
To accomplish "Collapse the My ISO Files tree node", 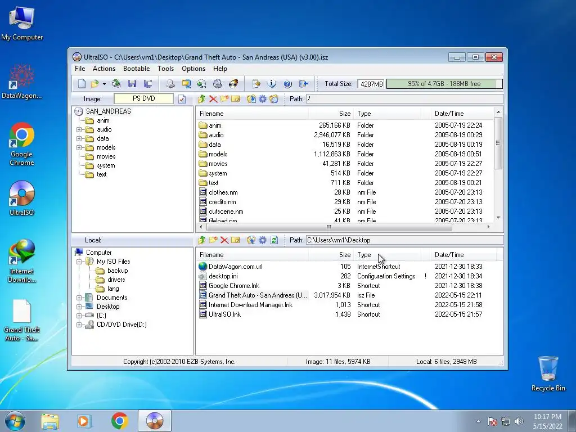I will tap(79, 262).
